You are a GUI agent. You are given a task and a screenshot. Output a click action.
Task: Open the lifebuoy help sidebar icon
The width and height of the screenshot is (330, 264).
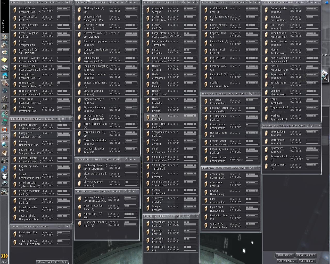[4, 129]
